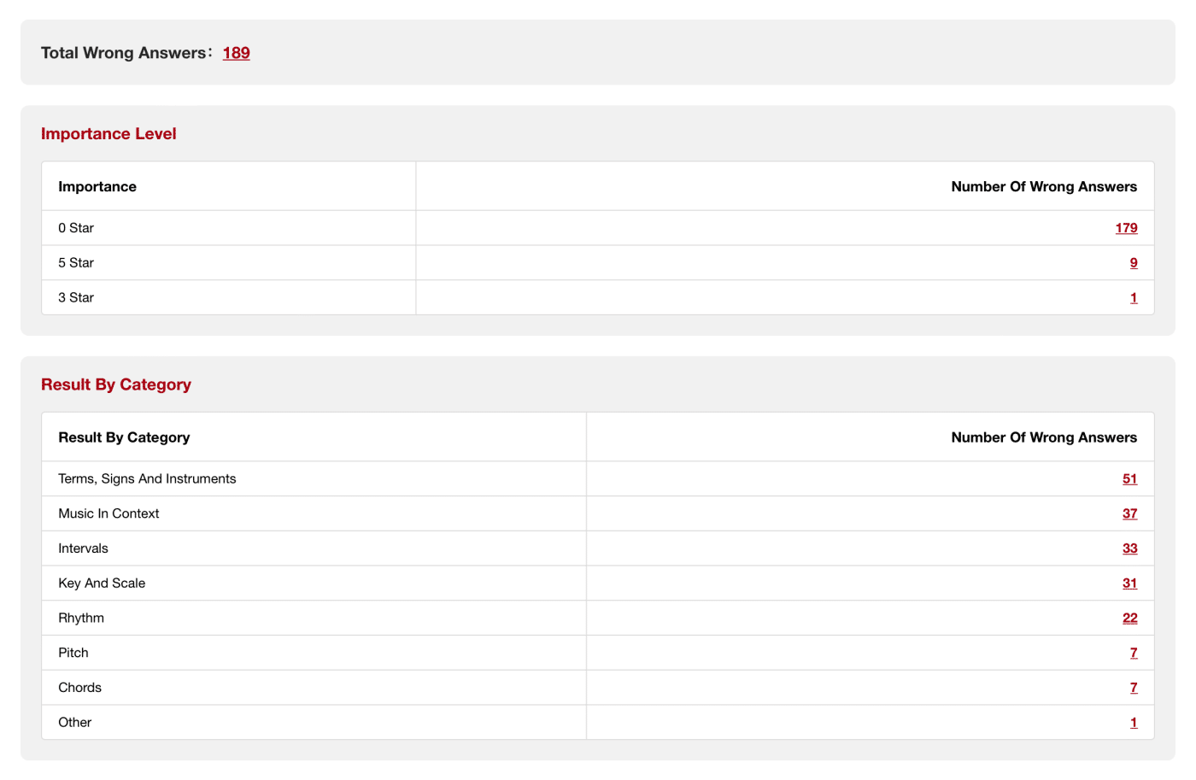Click the Key And Scale category label
The width and height of the screenshot is (1196, 780).
102,584
